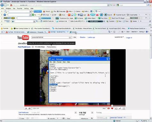Open Markus Persson (notch) bookmark

137,28
